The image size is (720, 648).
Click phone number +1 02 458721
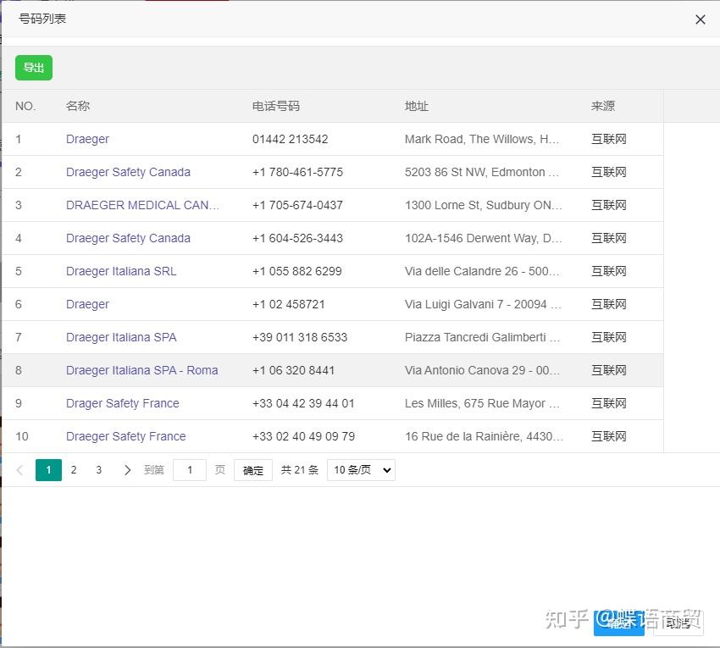coord(289,304)
